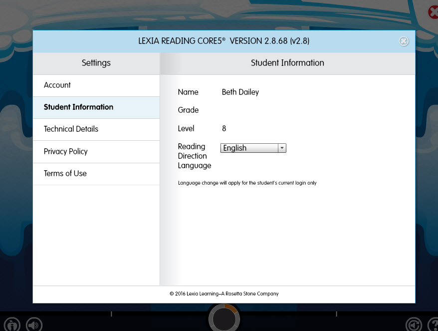Open the Terms of Use

coord(64,173)
